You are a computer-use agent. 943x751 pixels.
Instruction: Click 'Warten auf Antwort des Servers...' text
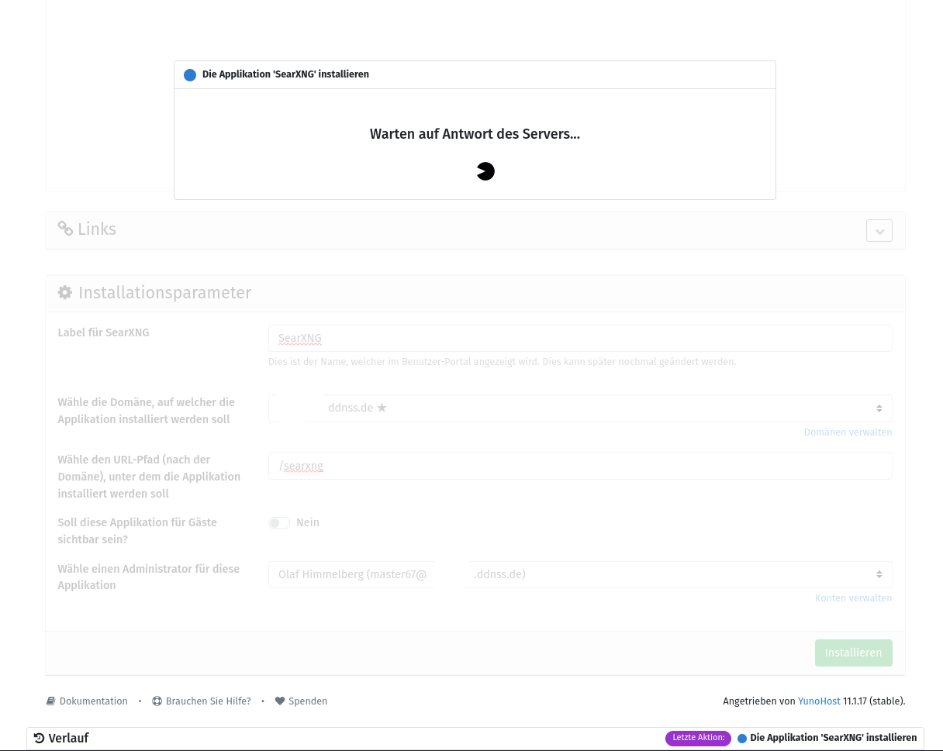click(475, 134)
